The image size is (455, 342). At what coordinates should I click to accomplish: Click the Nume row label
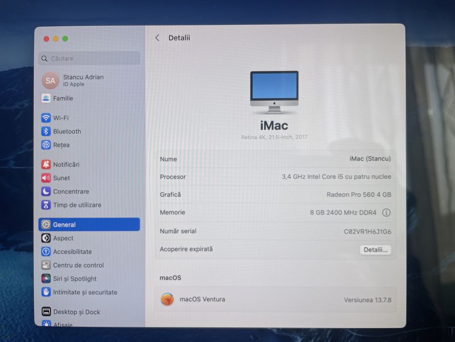[x=168, y=159]
